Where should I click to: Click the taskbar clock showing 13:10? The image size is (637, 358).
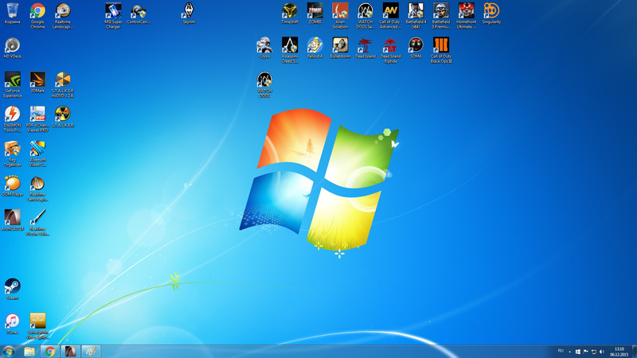[619, 351]
